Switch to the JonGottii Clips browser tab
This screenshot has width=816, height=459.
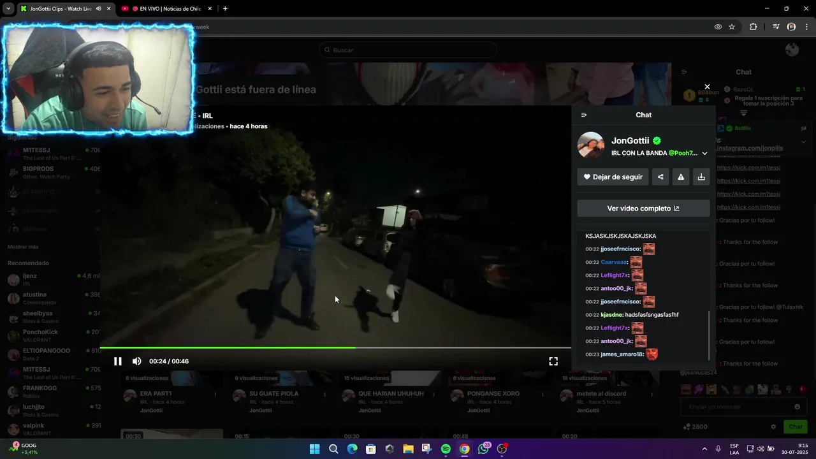coord(61,9)
